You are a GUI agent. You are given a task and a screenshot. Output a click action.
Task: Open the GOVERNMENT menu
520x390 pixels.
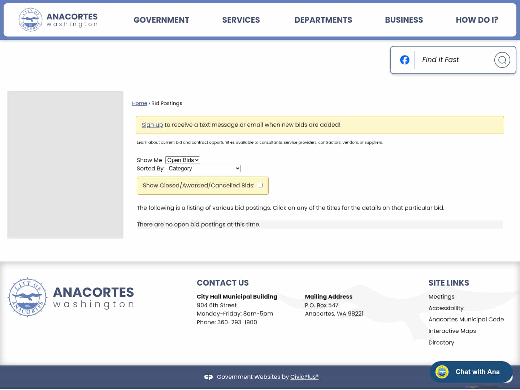(x=161, y=20)
